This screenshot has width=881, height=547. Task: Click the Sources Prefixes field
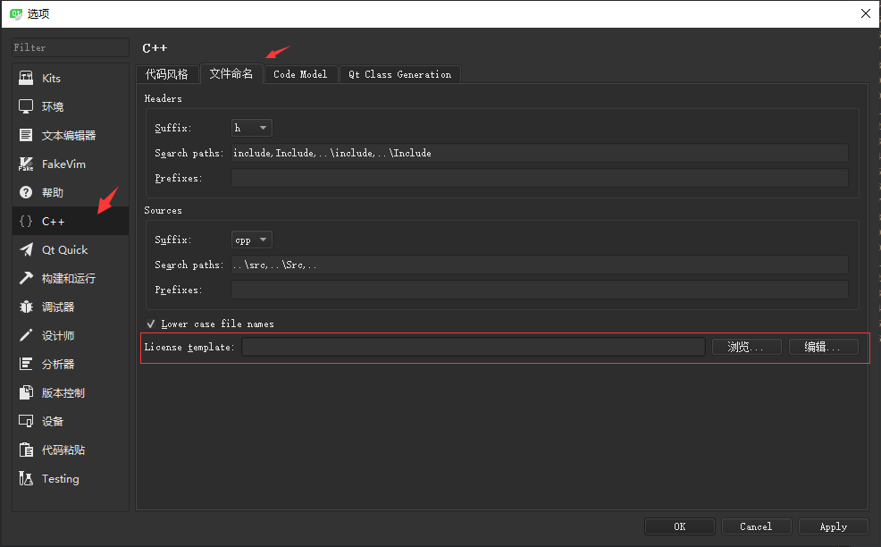(x=540, y=290)
